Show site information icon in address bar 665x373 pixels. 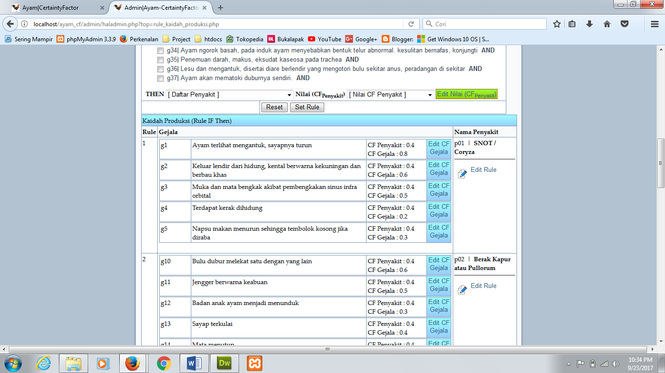click(x=25, y=24)
